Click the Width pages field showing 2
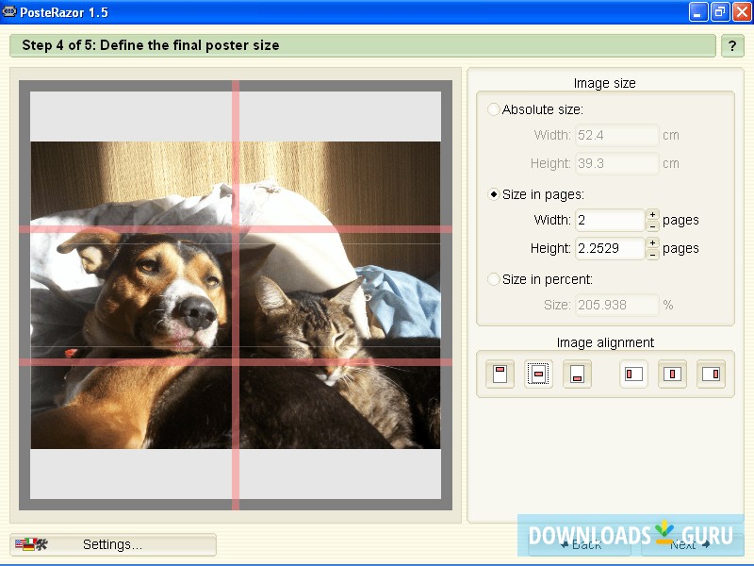The height and width of the screenshot is (566, 754). tap(609, 220)
